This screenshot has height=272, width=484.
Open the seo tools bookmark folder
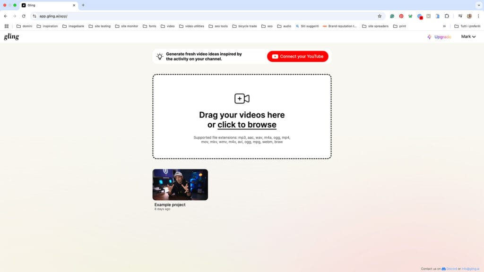[x=215, y=26]
